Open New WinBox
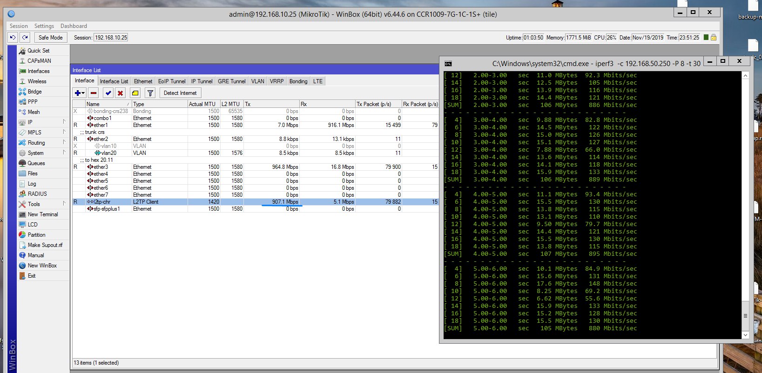This screenshot has height=373, width=762. coord(42,265)
